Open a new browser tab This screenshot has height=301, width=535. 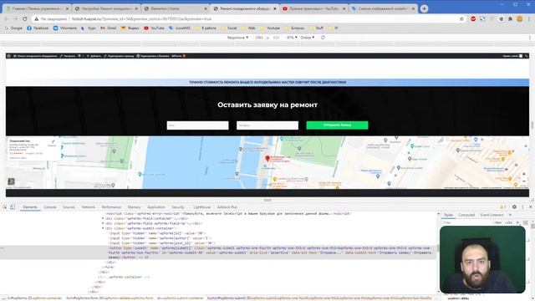point(424,8)
